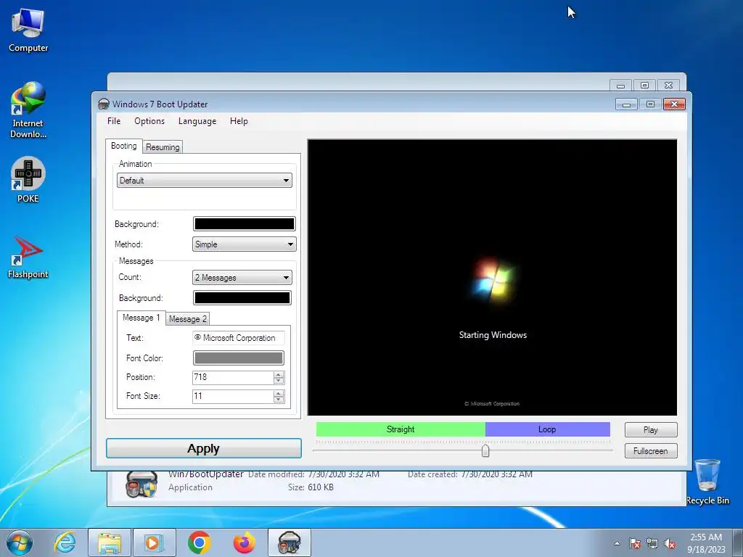Click the message Text field

click(x=238, y=338)
